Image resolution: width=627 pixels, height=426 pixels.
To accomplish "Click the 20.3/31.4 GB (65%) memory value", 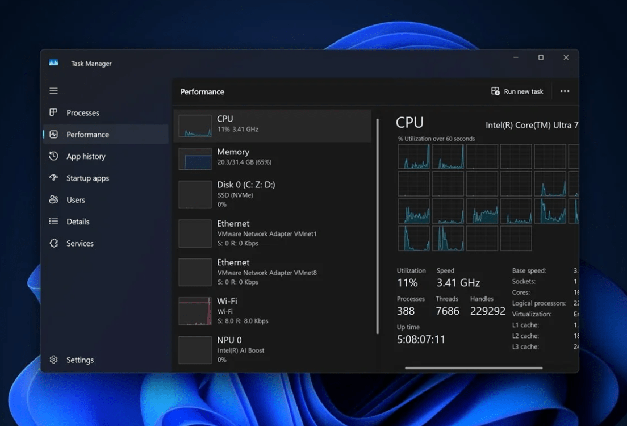I will [x=244, y=162].
